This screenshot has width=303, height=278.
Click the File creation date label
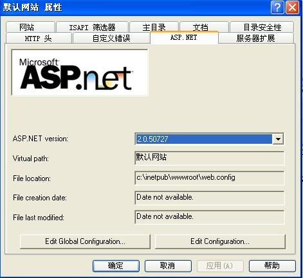point(40,198)
